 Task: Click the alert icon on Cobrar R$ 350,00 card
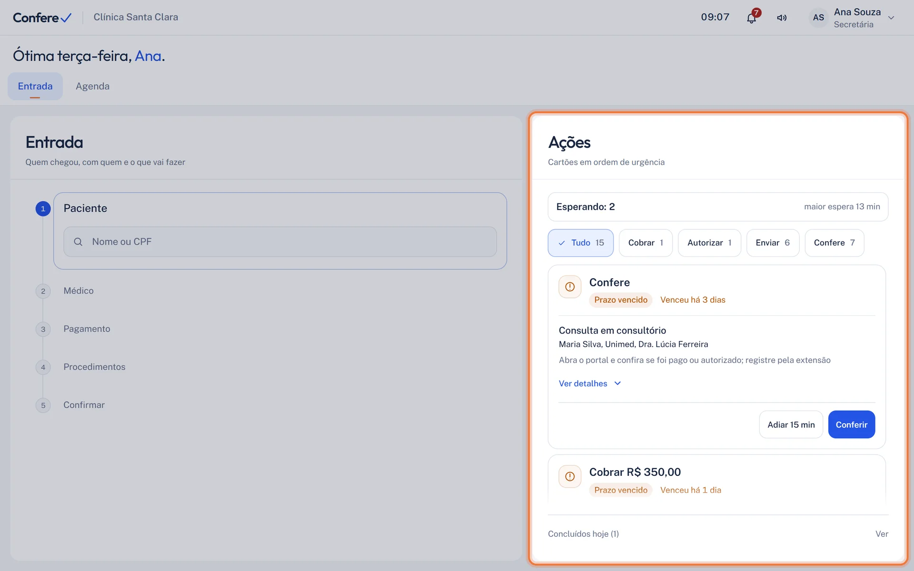coord(570,476)
